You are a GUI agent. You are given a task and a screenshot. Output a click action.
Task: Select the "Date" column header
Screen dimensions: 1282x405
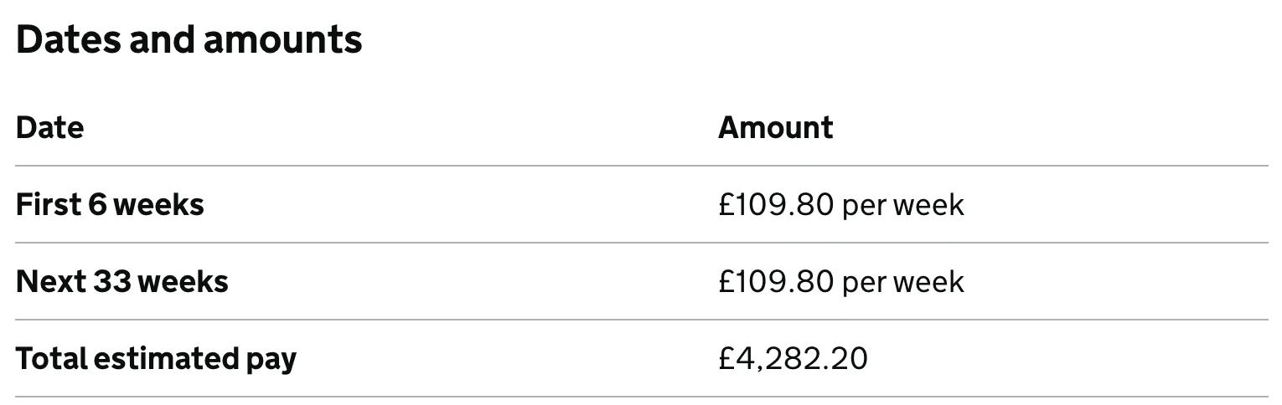tap(49, 128)
